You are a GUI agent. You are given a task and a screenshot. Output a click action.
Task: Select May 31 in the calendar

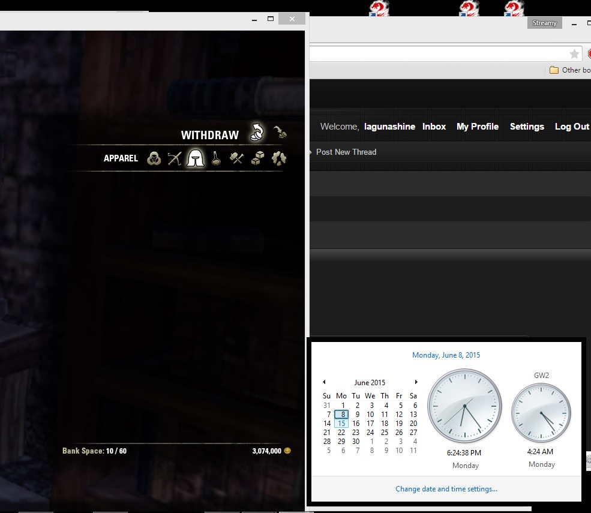click(327, 405)
